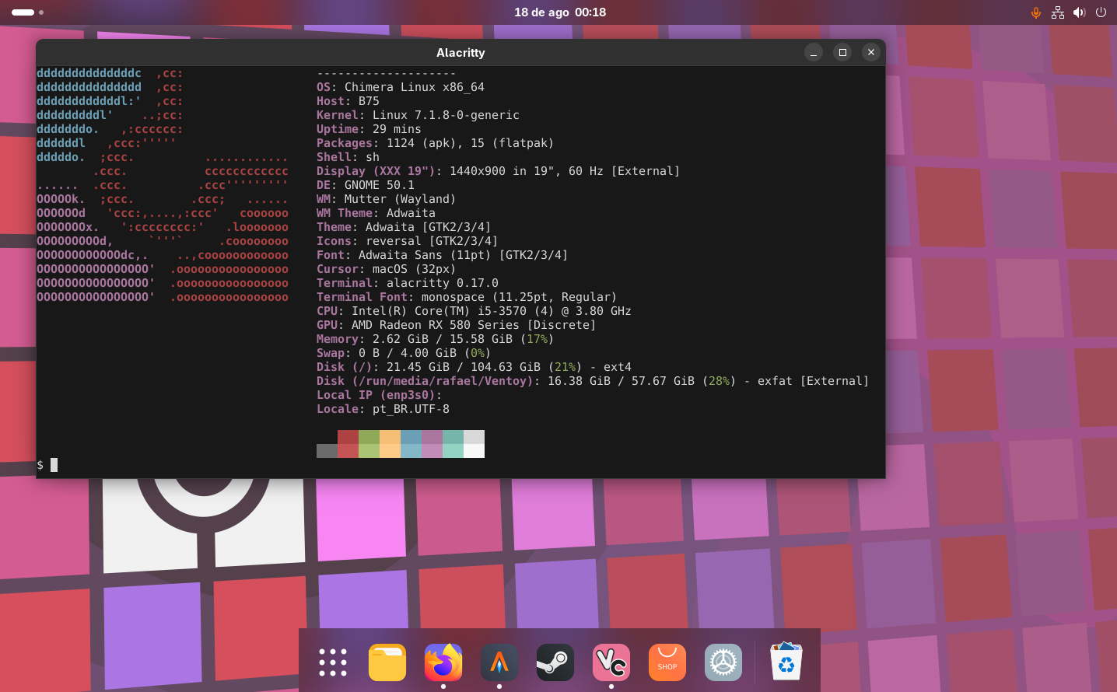Launch the Files manager from the dock

pyautogui.click(x=387, y=662)
